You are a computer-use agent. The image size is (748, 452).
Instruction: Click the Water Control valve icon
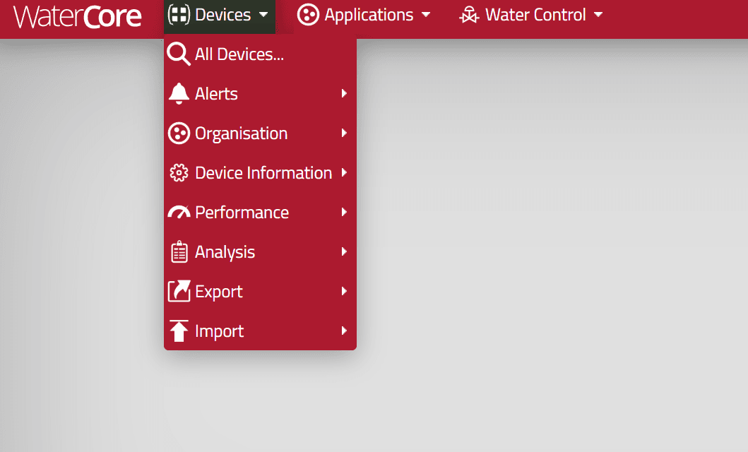(x=468, y=14)
